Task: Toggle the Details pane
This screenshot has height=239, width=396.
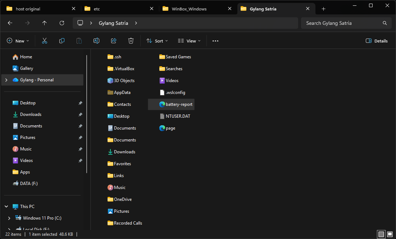Action: 377,41
